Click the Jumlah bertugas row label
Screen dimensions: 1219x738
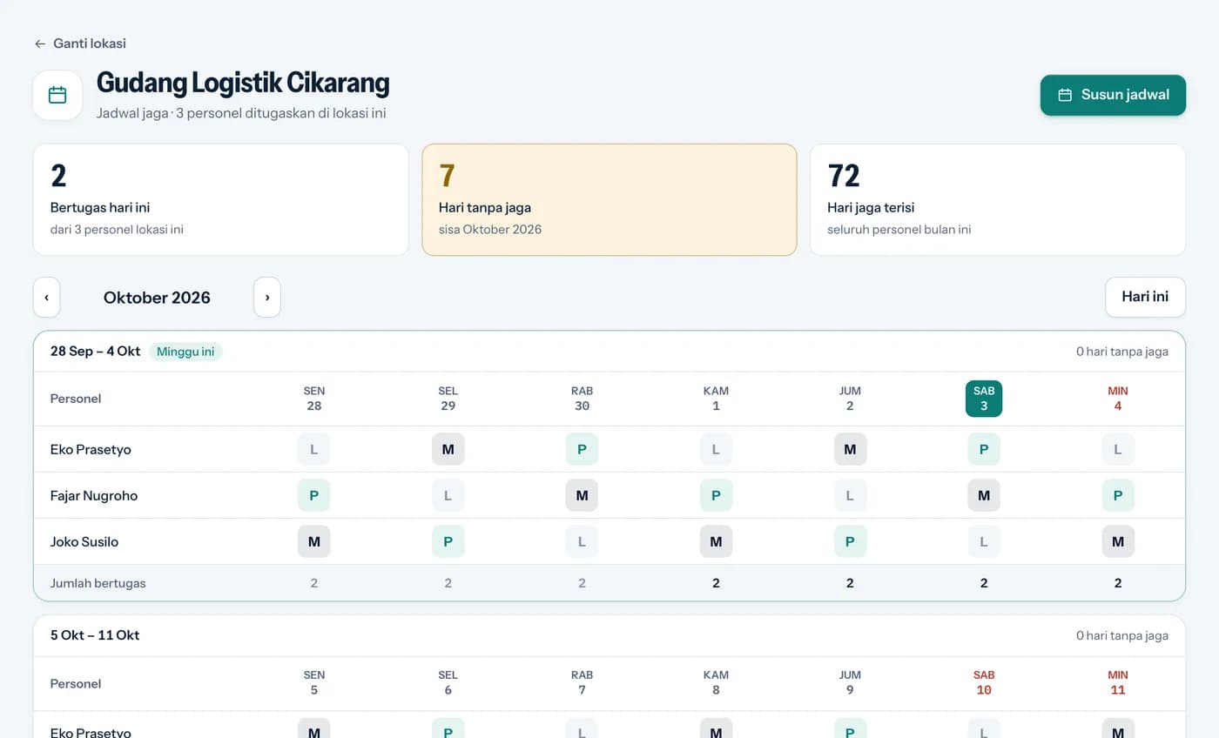coord(98,583)
